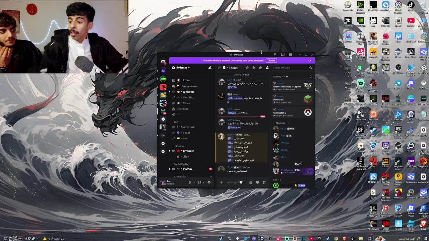The image size is (429, 241).
Task: Open Overwatch 2 activity card
Action: [293, 112]
